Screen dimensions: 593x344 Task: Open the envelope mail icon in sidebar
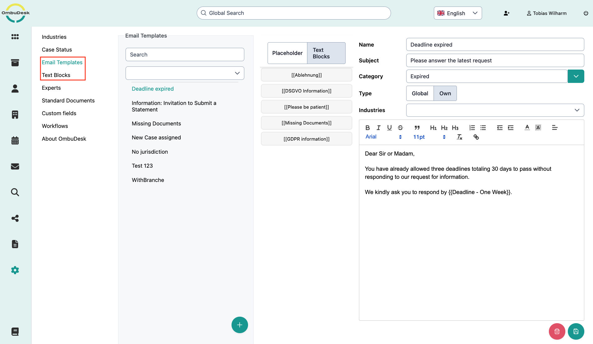tap(15, 166)
